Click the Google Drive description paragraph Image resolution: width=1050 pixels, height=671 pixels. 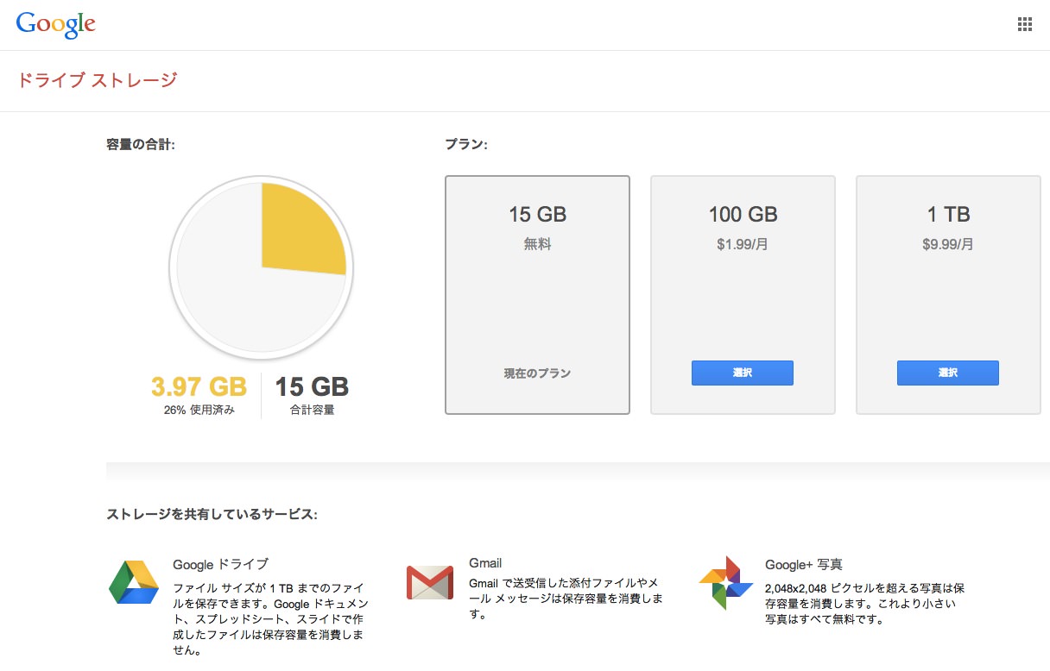point(270,618)
